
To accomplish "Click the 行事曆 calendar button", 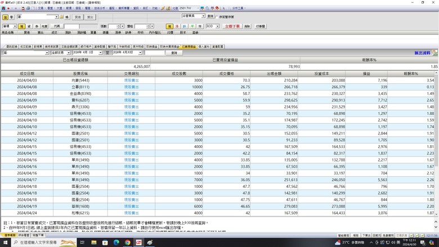I will pos(261,26).
